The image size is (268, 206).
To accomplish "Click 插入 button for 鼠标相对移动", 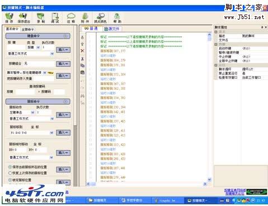I will [63, 153].
